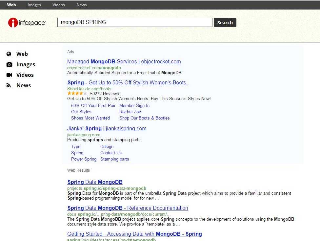The width and height of the screenshot is (320, 241).
Task: Click the Search button
Action: point(225,22)
